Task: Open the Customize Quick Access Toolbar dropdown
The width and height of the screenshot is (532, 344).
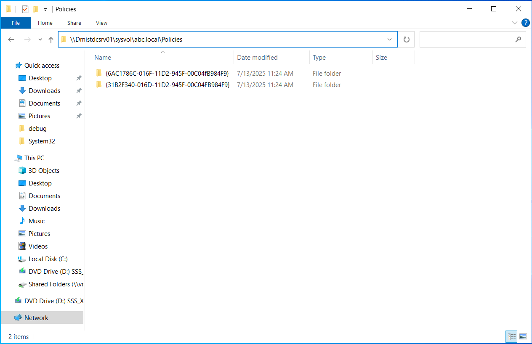Action: [x=45, y=10]
